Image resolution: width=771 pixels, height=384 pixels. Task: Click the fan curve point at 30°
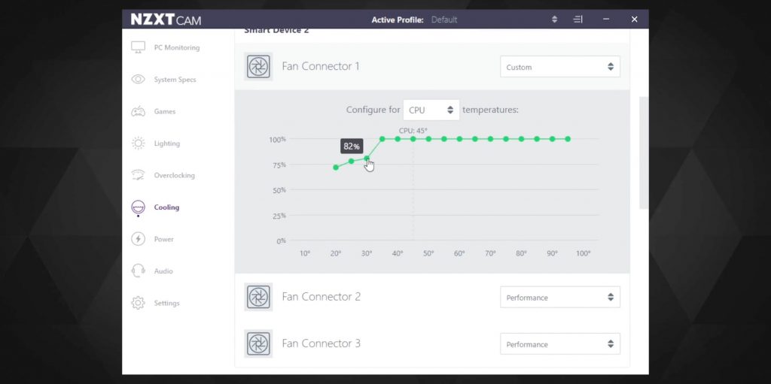[x=367, y=158]
